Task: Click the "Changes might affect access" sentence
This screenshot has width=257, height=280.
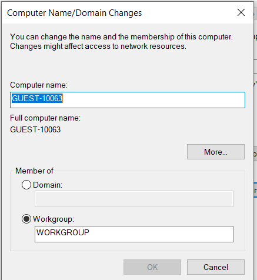Action: [x=98, y=46]
